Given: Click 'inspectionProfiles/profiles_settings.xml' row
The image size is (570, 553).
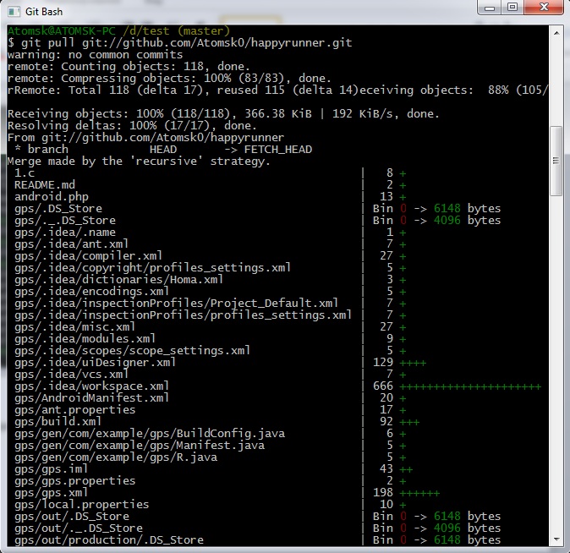Looking at the screenshot, I should [211, 315].
